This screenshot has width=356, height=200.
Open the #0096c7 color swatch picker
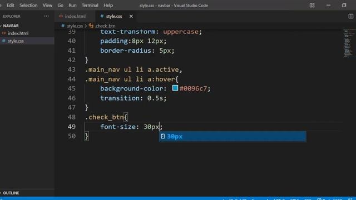(175, 88)
